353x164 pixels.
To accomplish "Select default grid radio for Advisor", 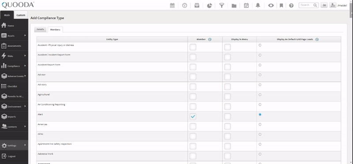I will tap(260, 75).
